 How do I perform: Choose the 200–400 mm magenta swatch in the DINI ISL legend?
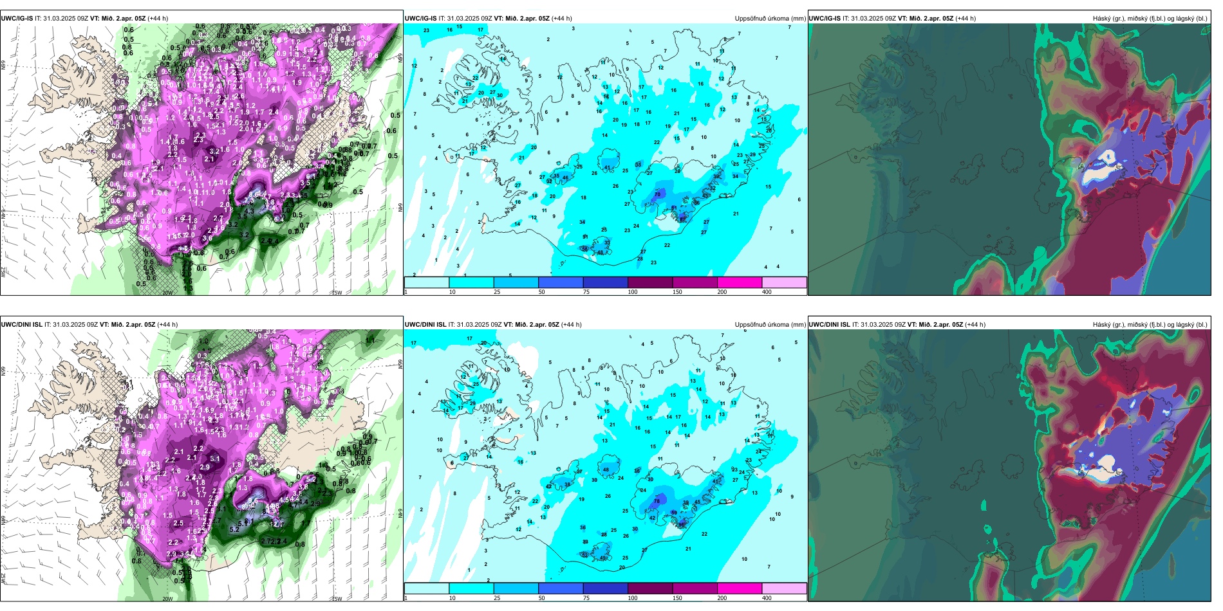point(740,588)
